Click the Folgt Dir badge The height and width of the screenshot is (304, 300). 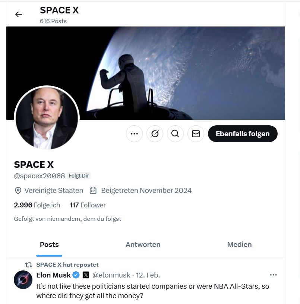pyautogui.click(x=79, y=175)
